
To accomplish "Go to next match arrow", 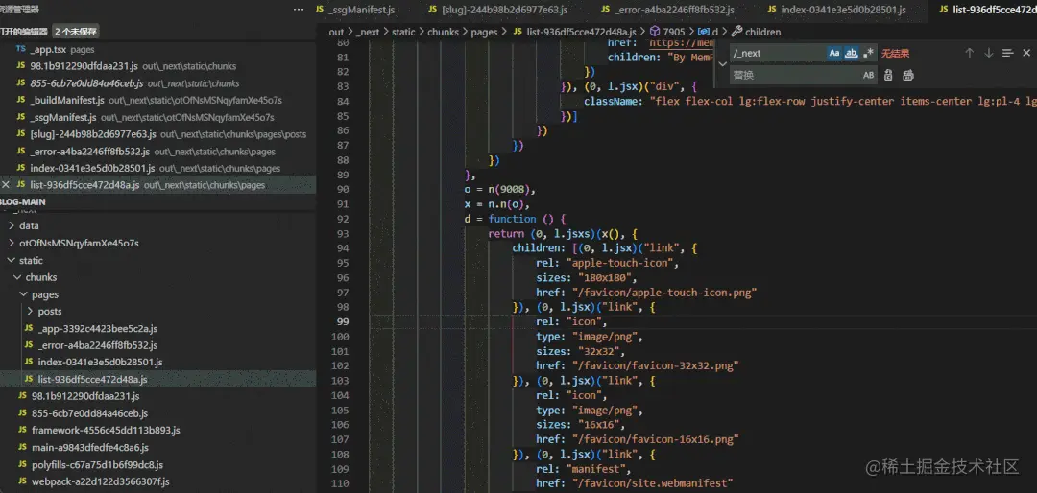I will pyautogui.click(x=989, y=53).
